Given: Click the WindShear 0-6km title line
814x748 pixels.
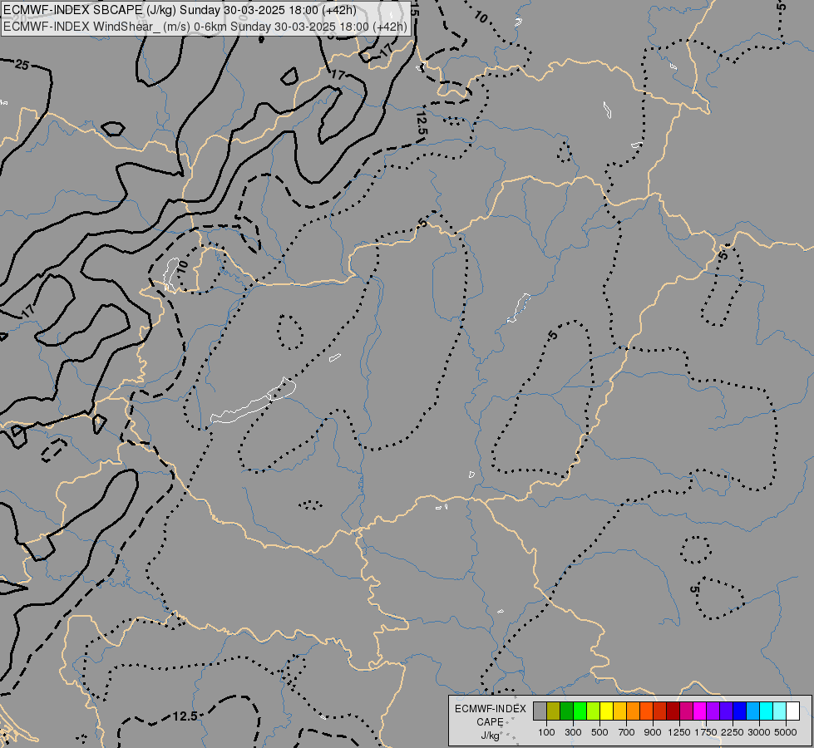Looking at the screenshot, I should [x=205, y=27].
